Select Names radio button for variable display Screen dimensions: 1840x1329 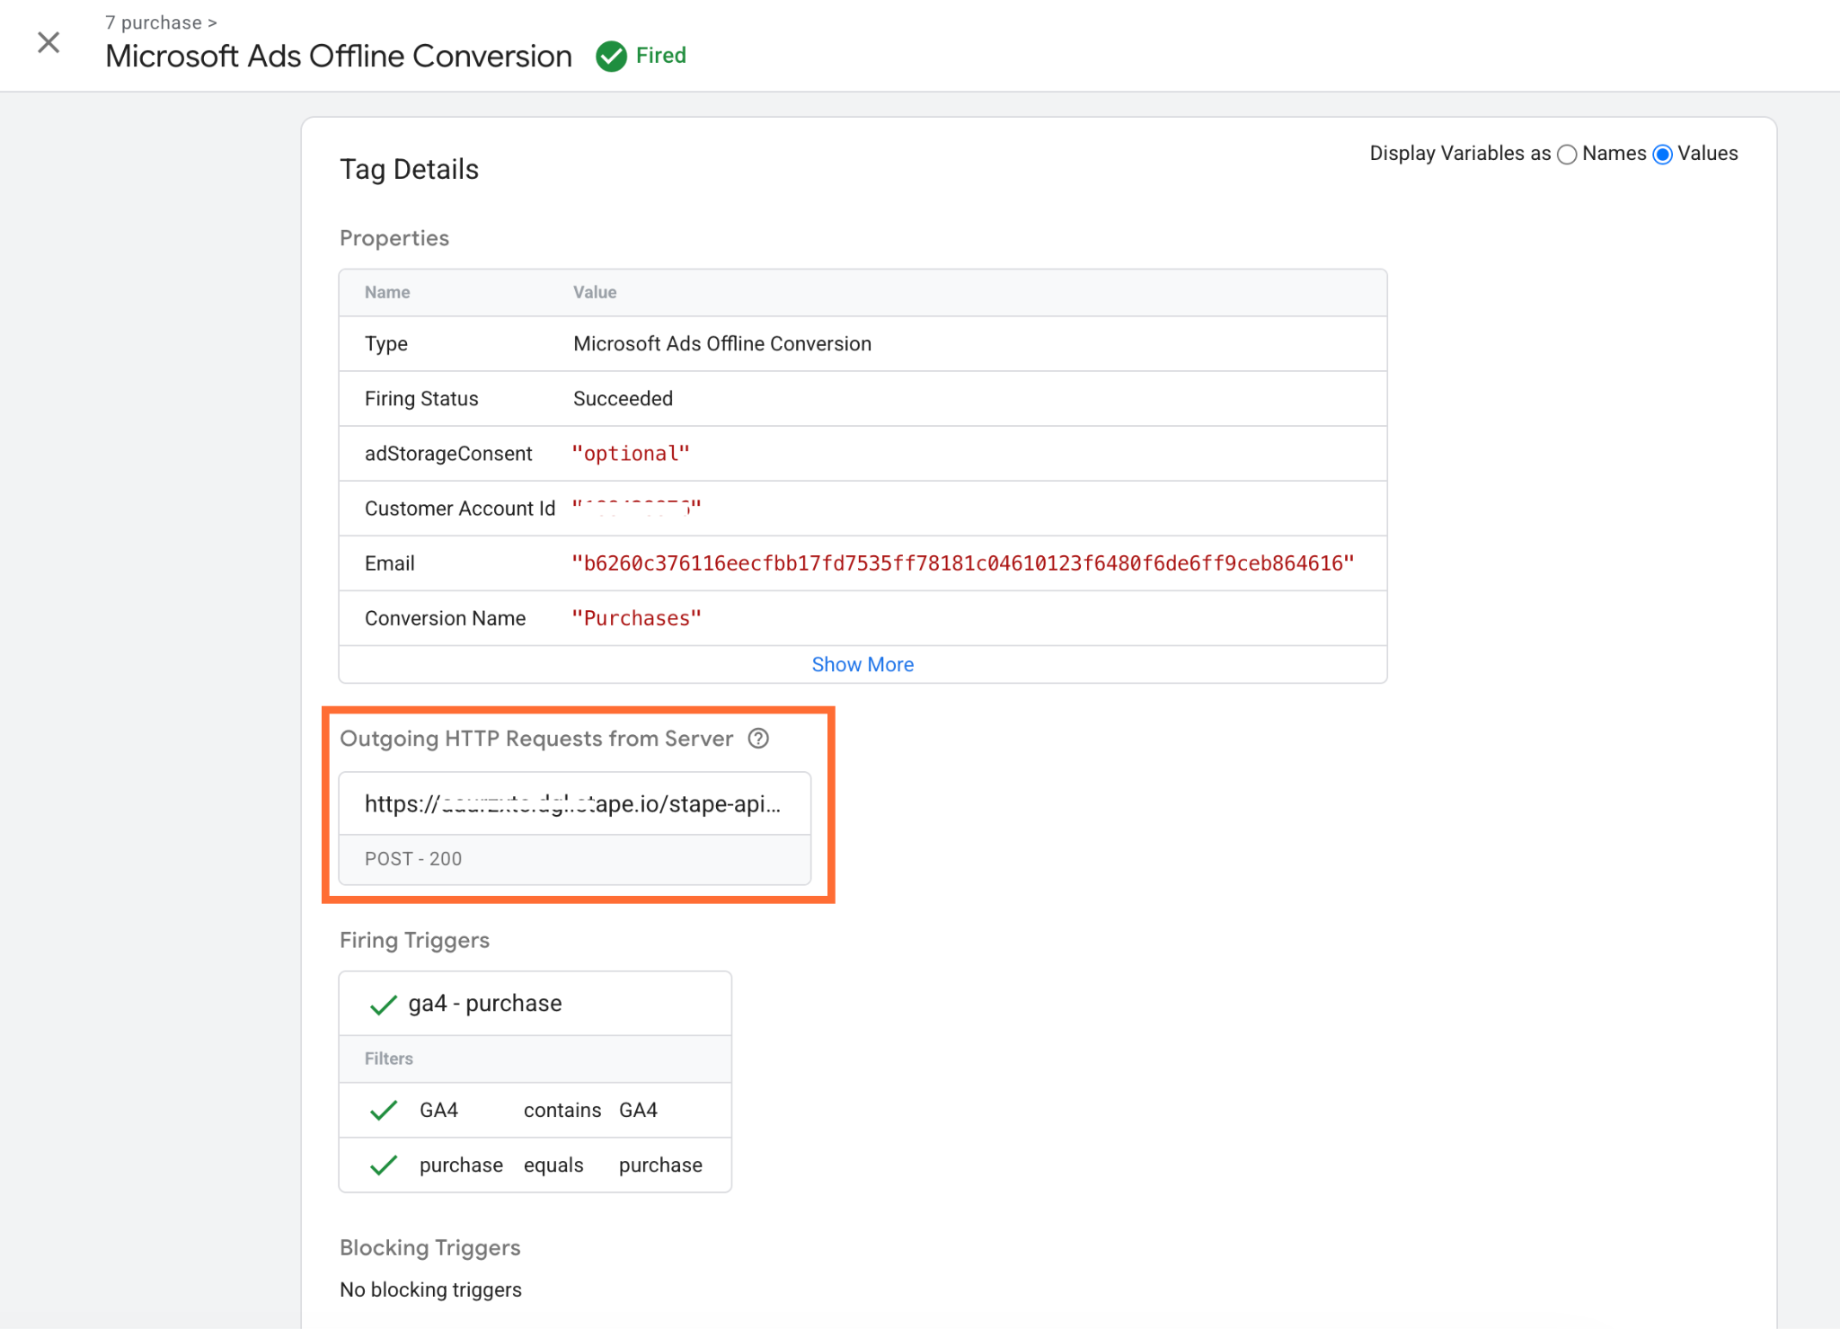pyautogui.click(x=1567, y=155)
